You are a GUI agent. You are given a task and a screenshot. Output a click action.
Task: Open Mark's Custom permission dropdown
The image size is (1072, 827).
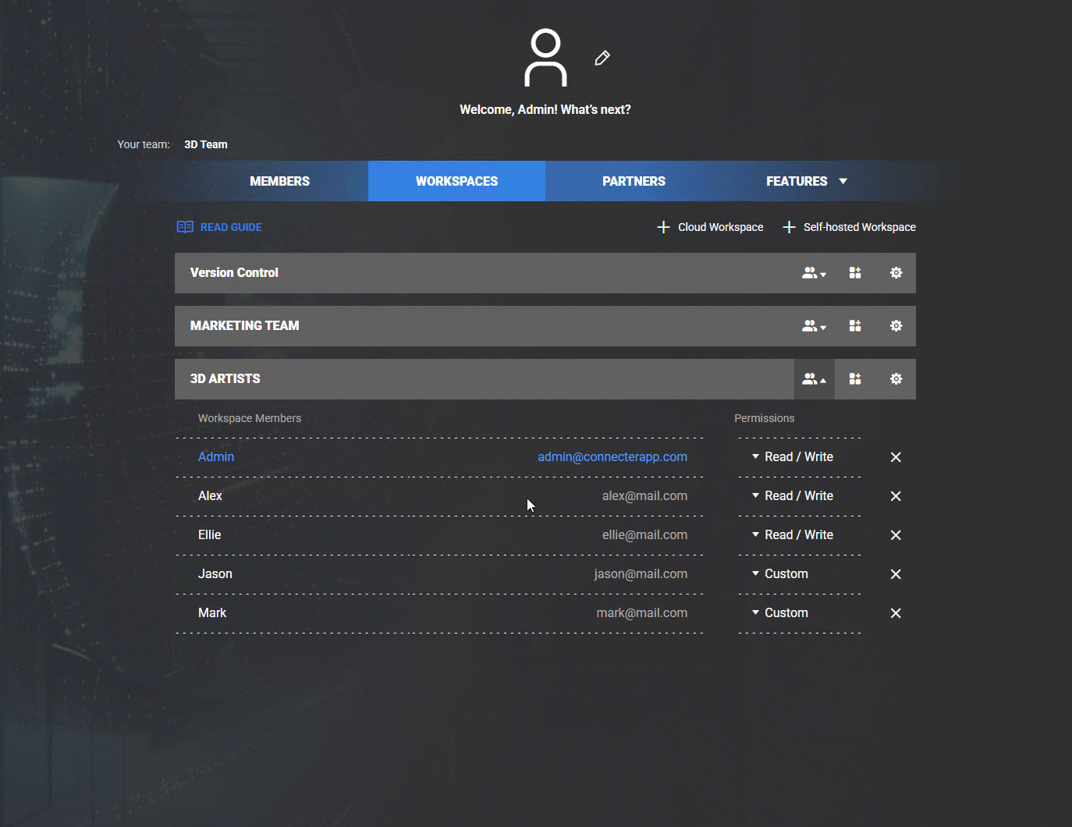click(780, 613)
